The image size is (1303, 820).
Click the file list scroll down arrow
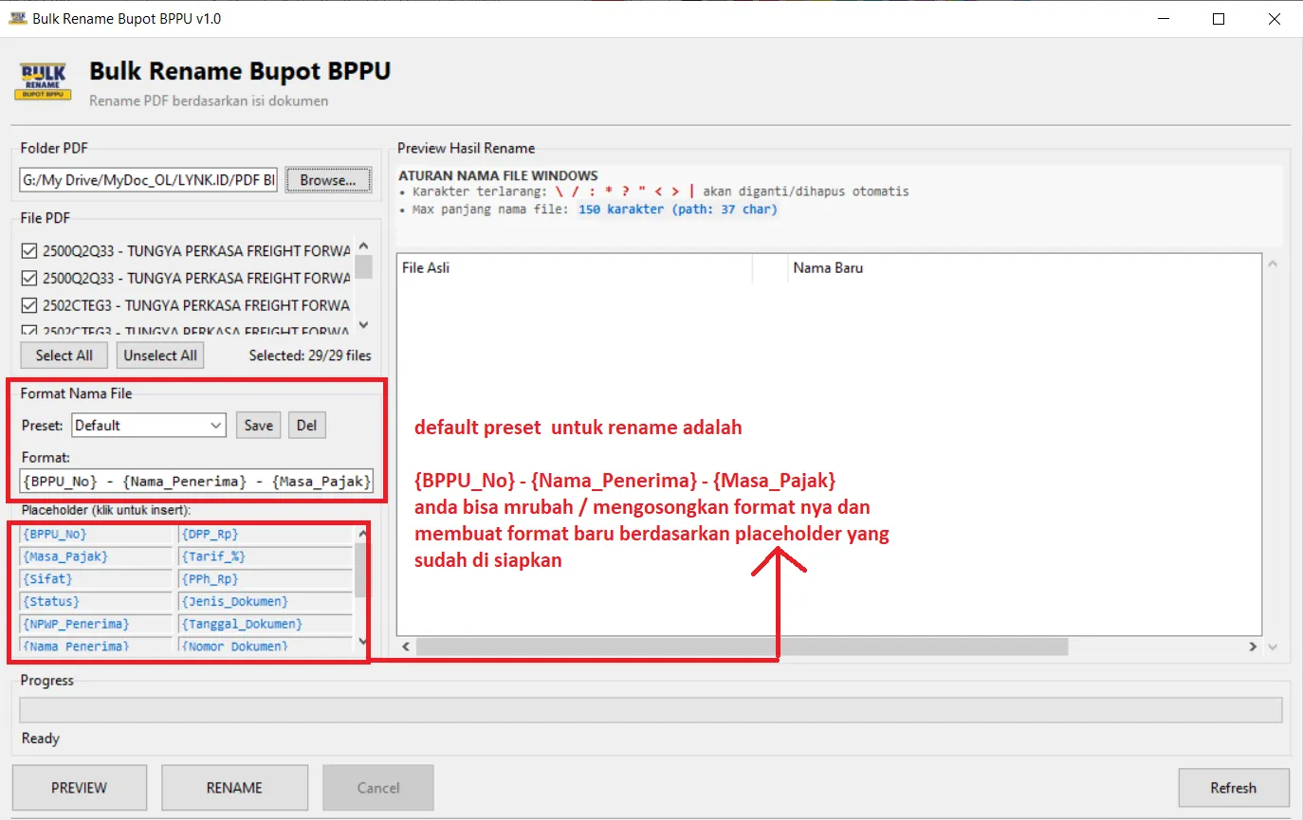click(363, 325)
